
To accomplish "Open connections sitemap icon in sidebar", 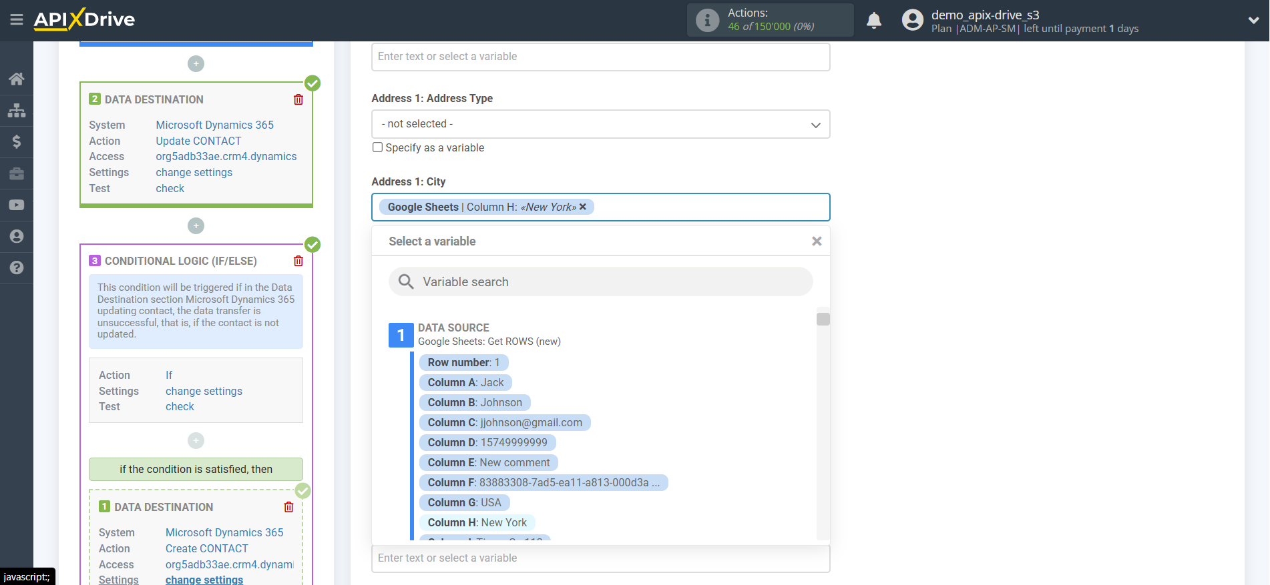I will 17,110.
